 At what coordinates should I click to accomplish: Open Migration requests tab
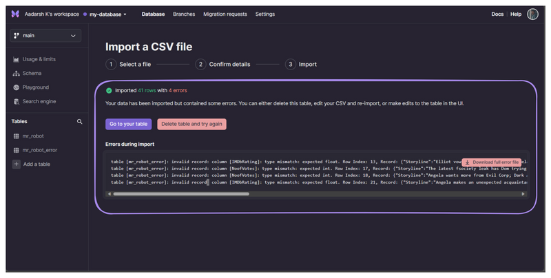(x=225, y=14)
